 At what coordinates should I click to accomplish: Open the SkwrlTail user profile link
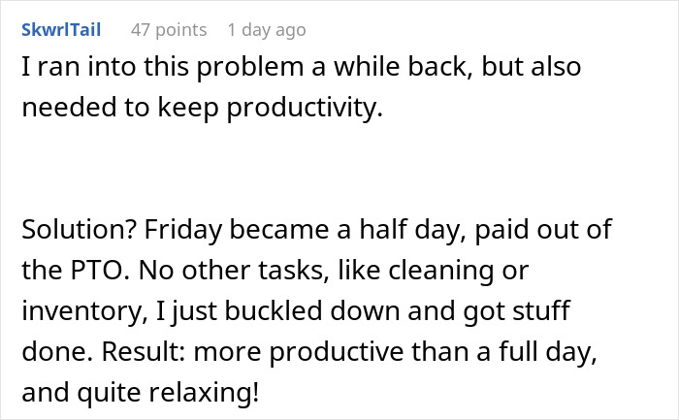[x=60, y=30]
